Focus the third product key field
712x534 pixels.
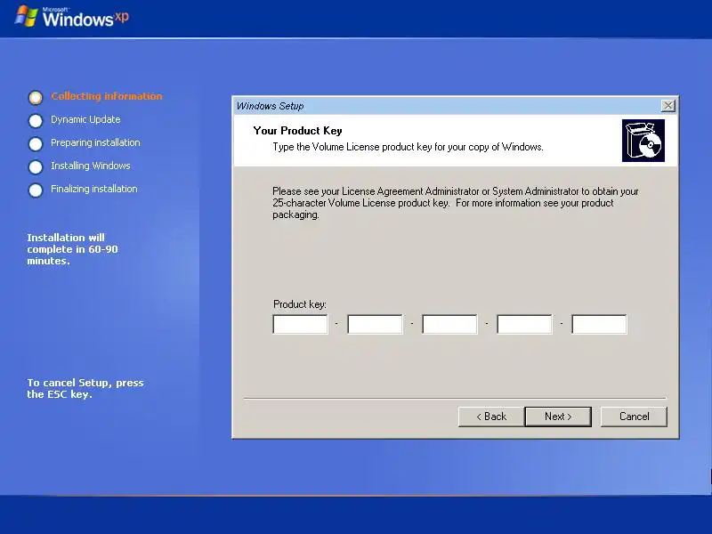pos(449,324)
